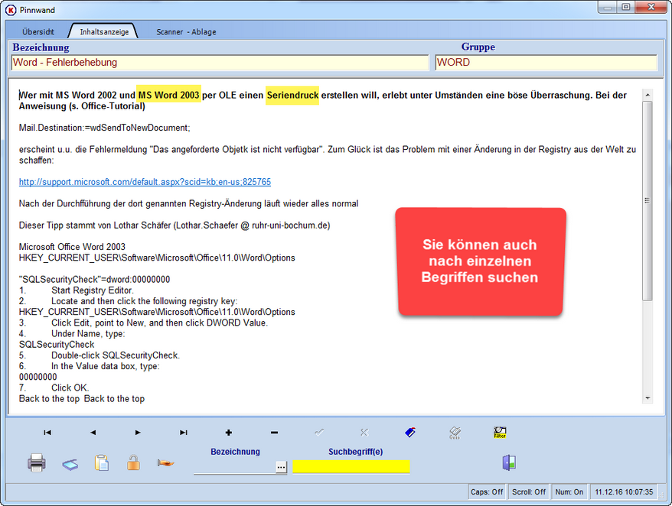Click the yellow Suchbegriff(e) search field
This screenshot has height=506, width=672.
pos(351,466)
